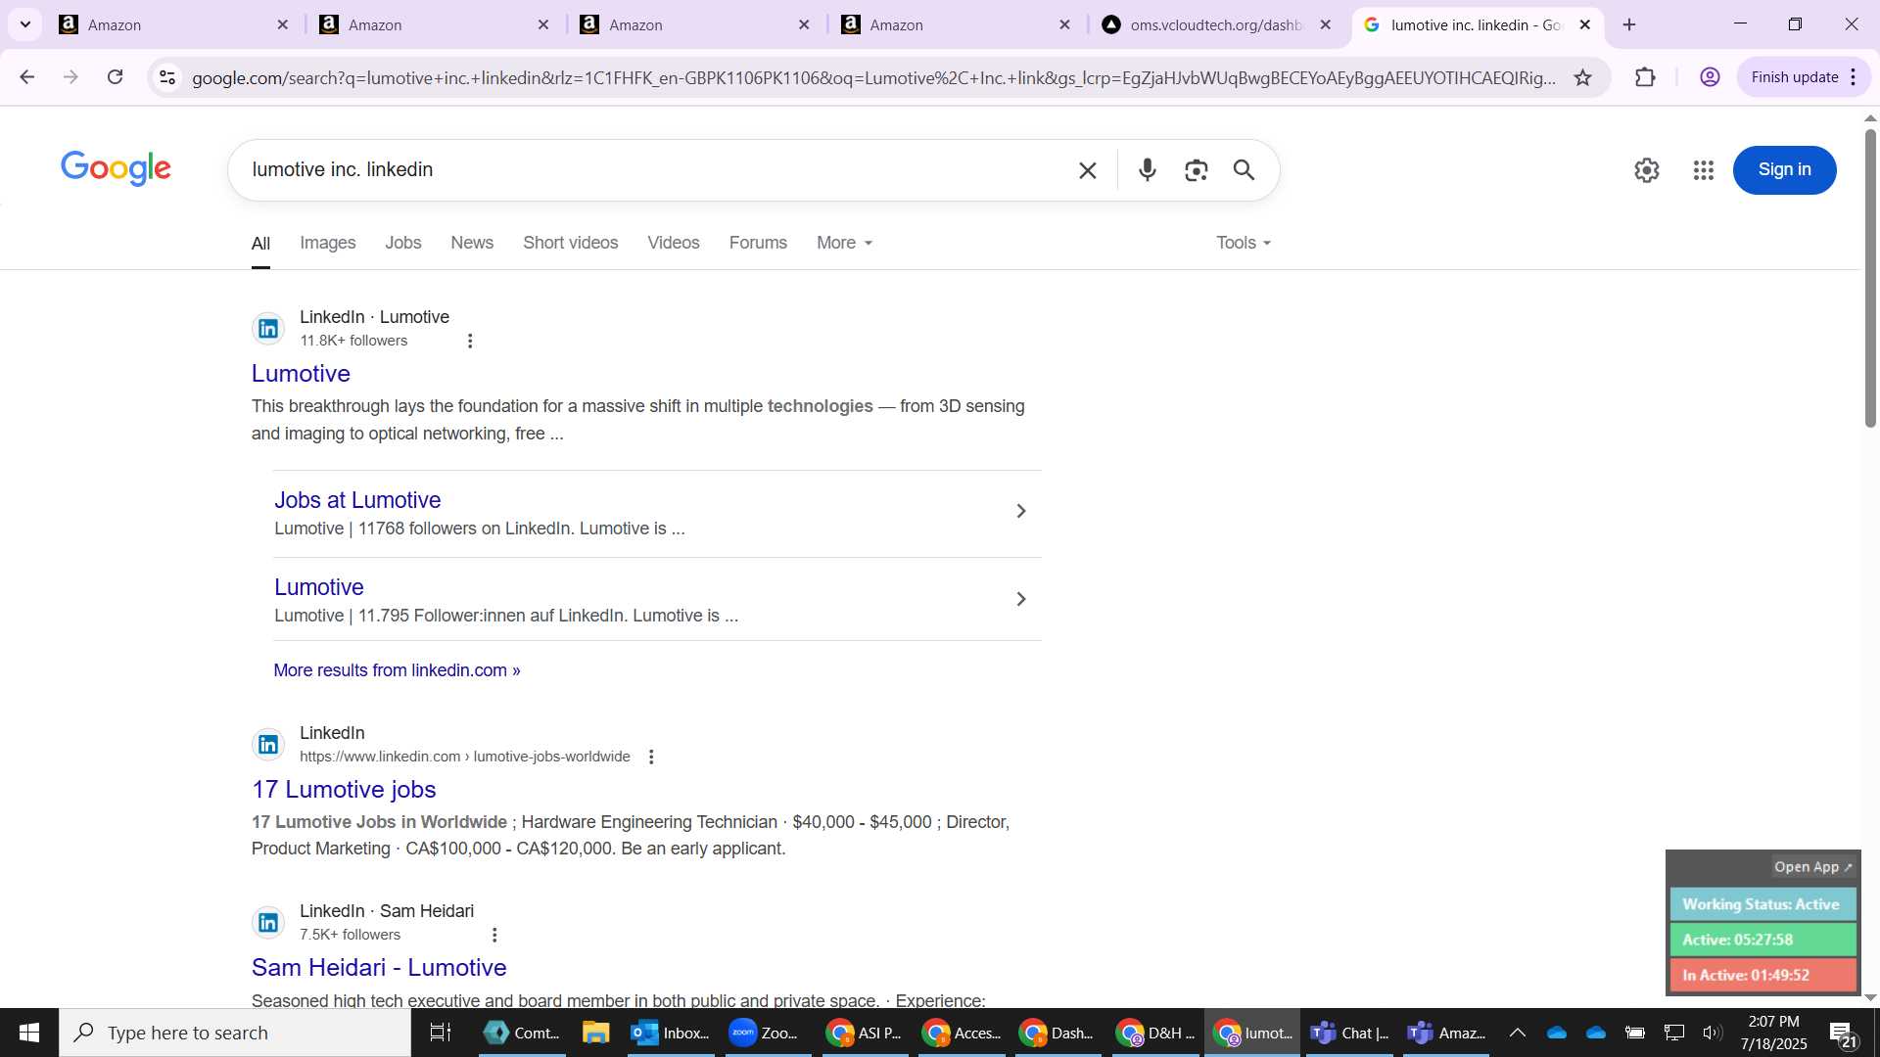This screenshot has height=1057, width=1880.
Task: Open More results from linkedin.com
Action: pyautogui.click(x=397, y=670)
